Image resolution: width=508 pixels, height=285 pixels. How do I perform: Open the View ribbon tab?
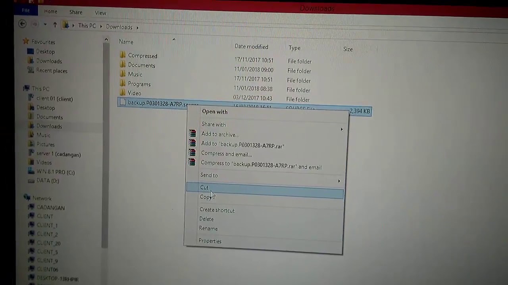100,13
